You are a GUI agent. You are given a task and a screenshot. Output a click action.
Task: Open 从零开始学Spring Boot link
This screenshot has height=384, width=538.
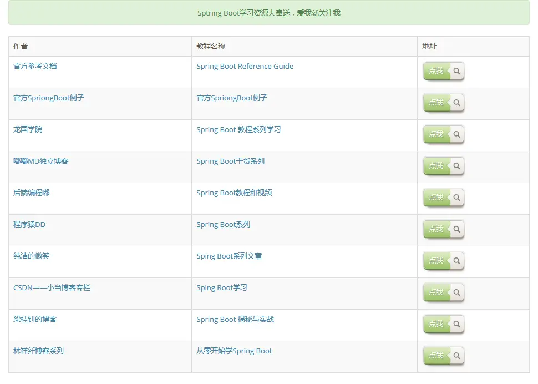click(234, 351)
